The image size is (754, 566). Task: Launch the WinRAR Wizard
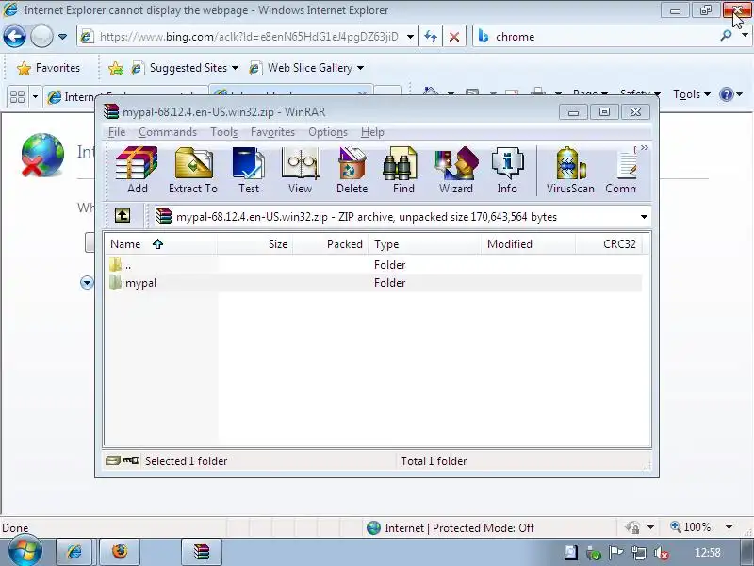pos(456,171)
